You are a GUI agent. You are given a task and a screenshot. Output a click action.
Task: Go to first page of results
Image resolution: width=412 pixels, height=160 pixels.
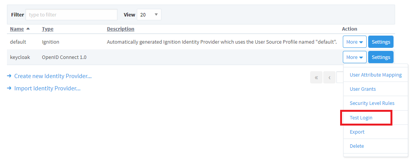pyautogui.click(x=316, y=77)
